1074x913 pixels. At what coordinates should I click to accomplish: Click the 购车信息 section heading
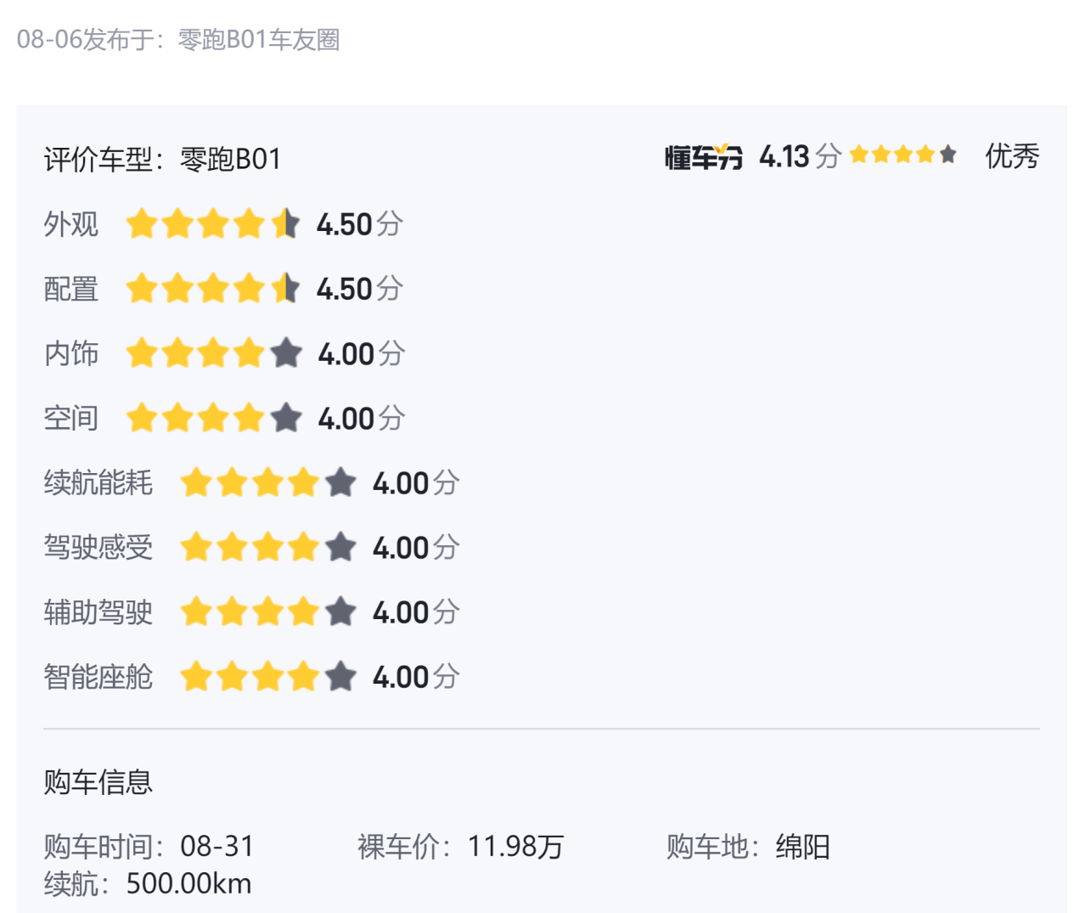(x=98, y=781)
